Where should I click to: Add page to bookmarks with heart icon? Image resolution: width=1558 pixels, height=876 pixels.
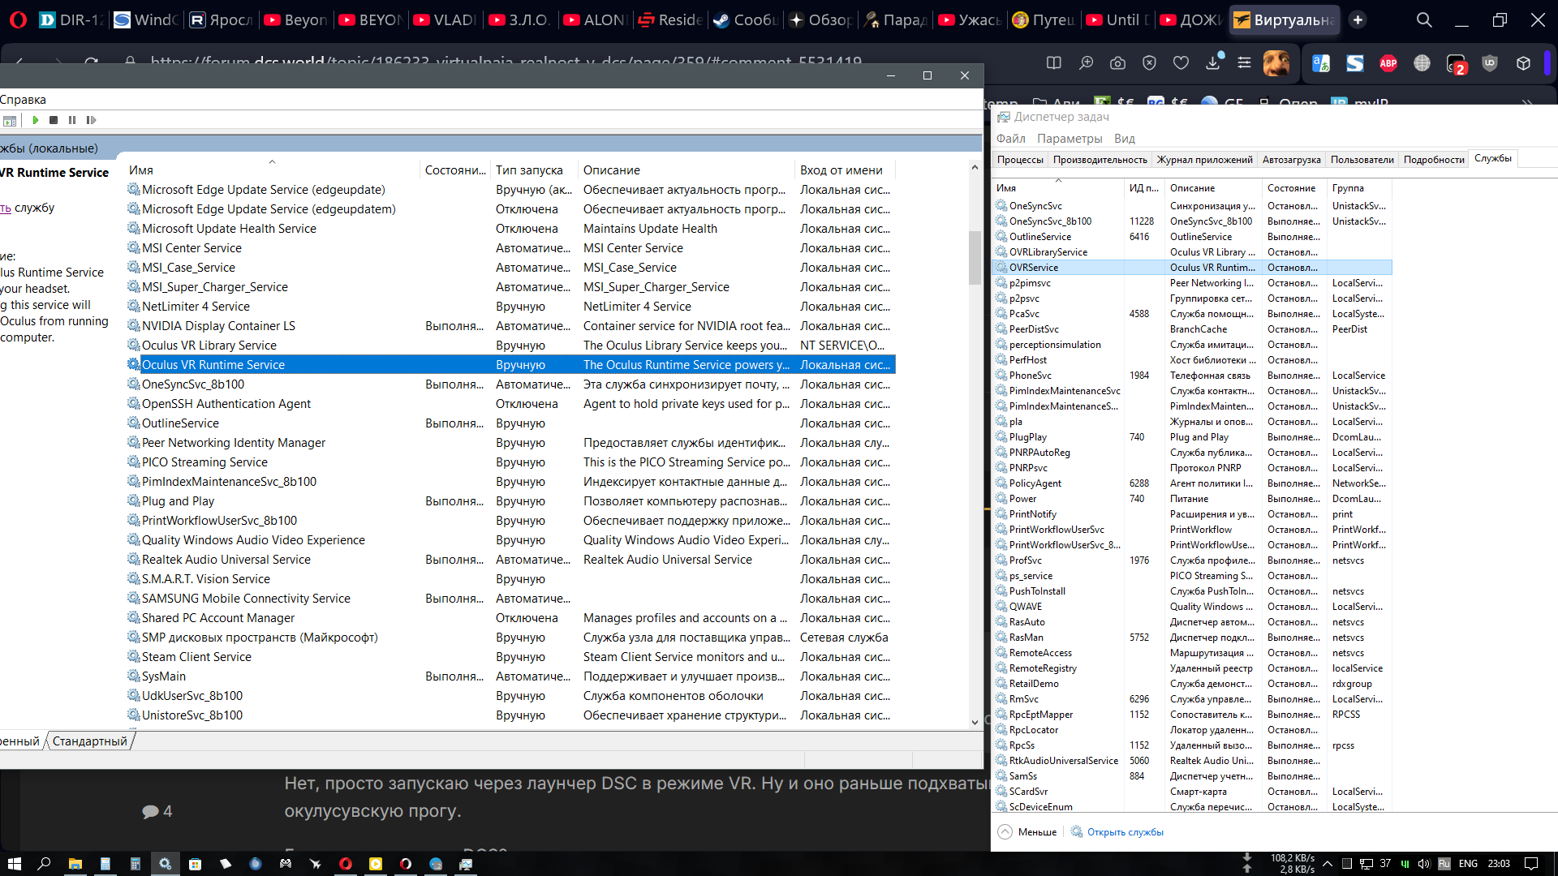[1181, 63]
